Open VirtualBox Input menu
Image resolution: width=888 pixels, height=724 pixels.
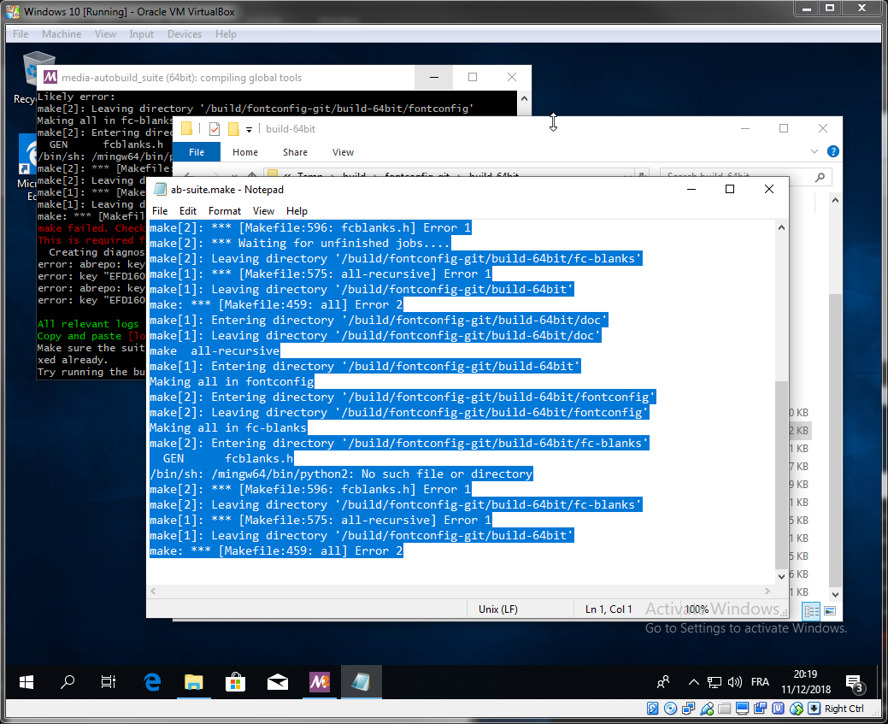142,34
